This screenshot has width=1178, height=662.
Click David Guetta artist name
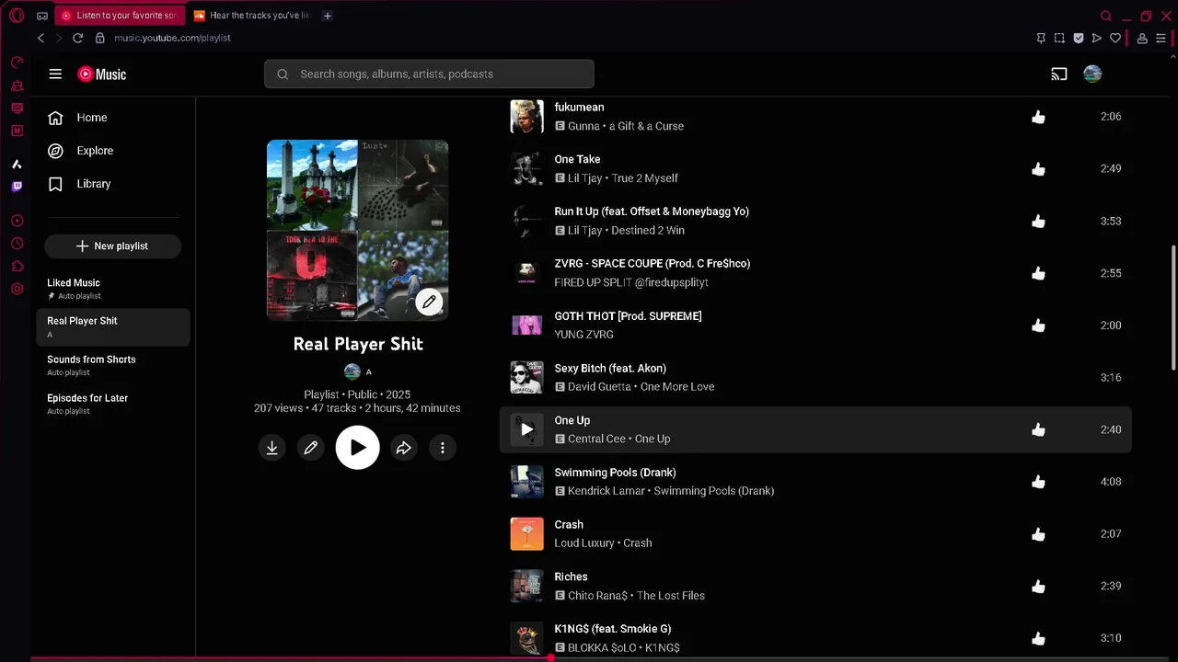pyautogui.click(x=599, y=387)
